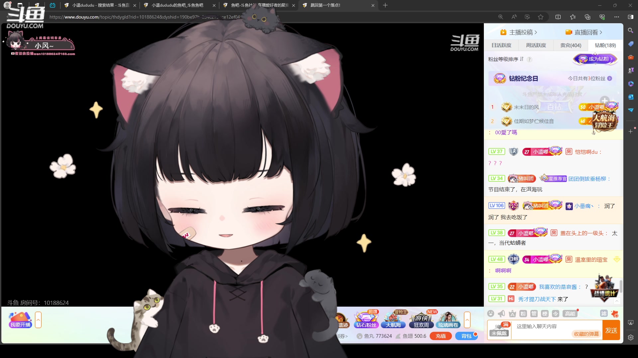Switch to 贵宾(404) tab
638x358 pixels.
[571, 45]
